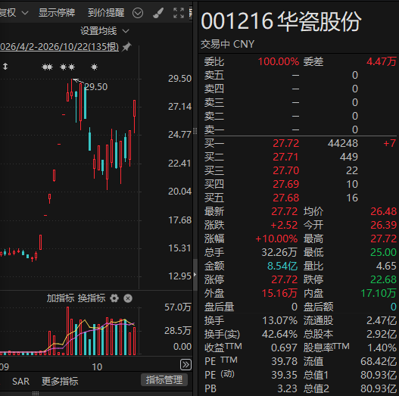Click the 卖一 ask row label
Image resolution: width=399 pixels, height=396 pixels.
pyautogui.click(x=214, y=129)
